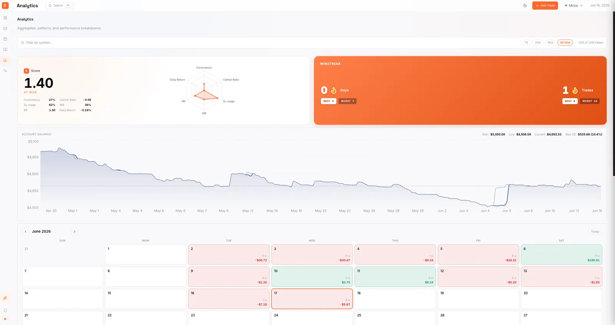Click the orange E Score badge icon

click(x=27, y=71)
